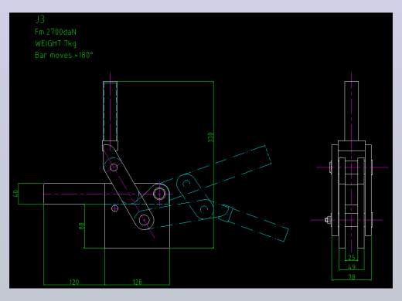Select the 330 height dimension value
Image resolution: width=402 pixels, height=301 pixels.
[x=210, y=137]
